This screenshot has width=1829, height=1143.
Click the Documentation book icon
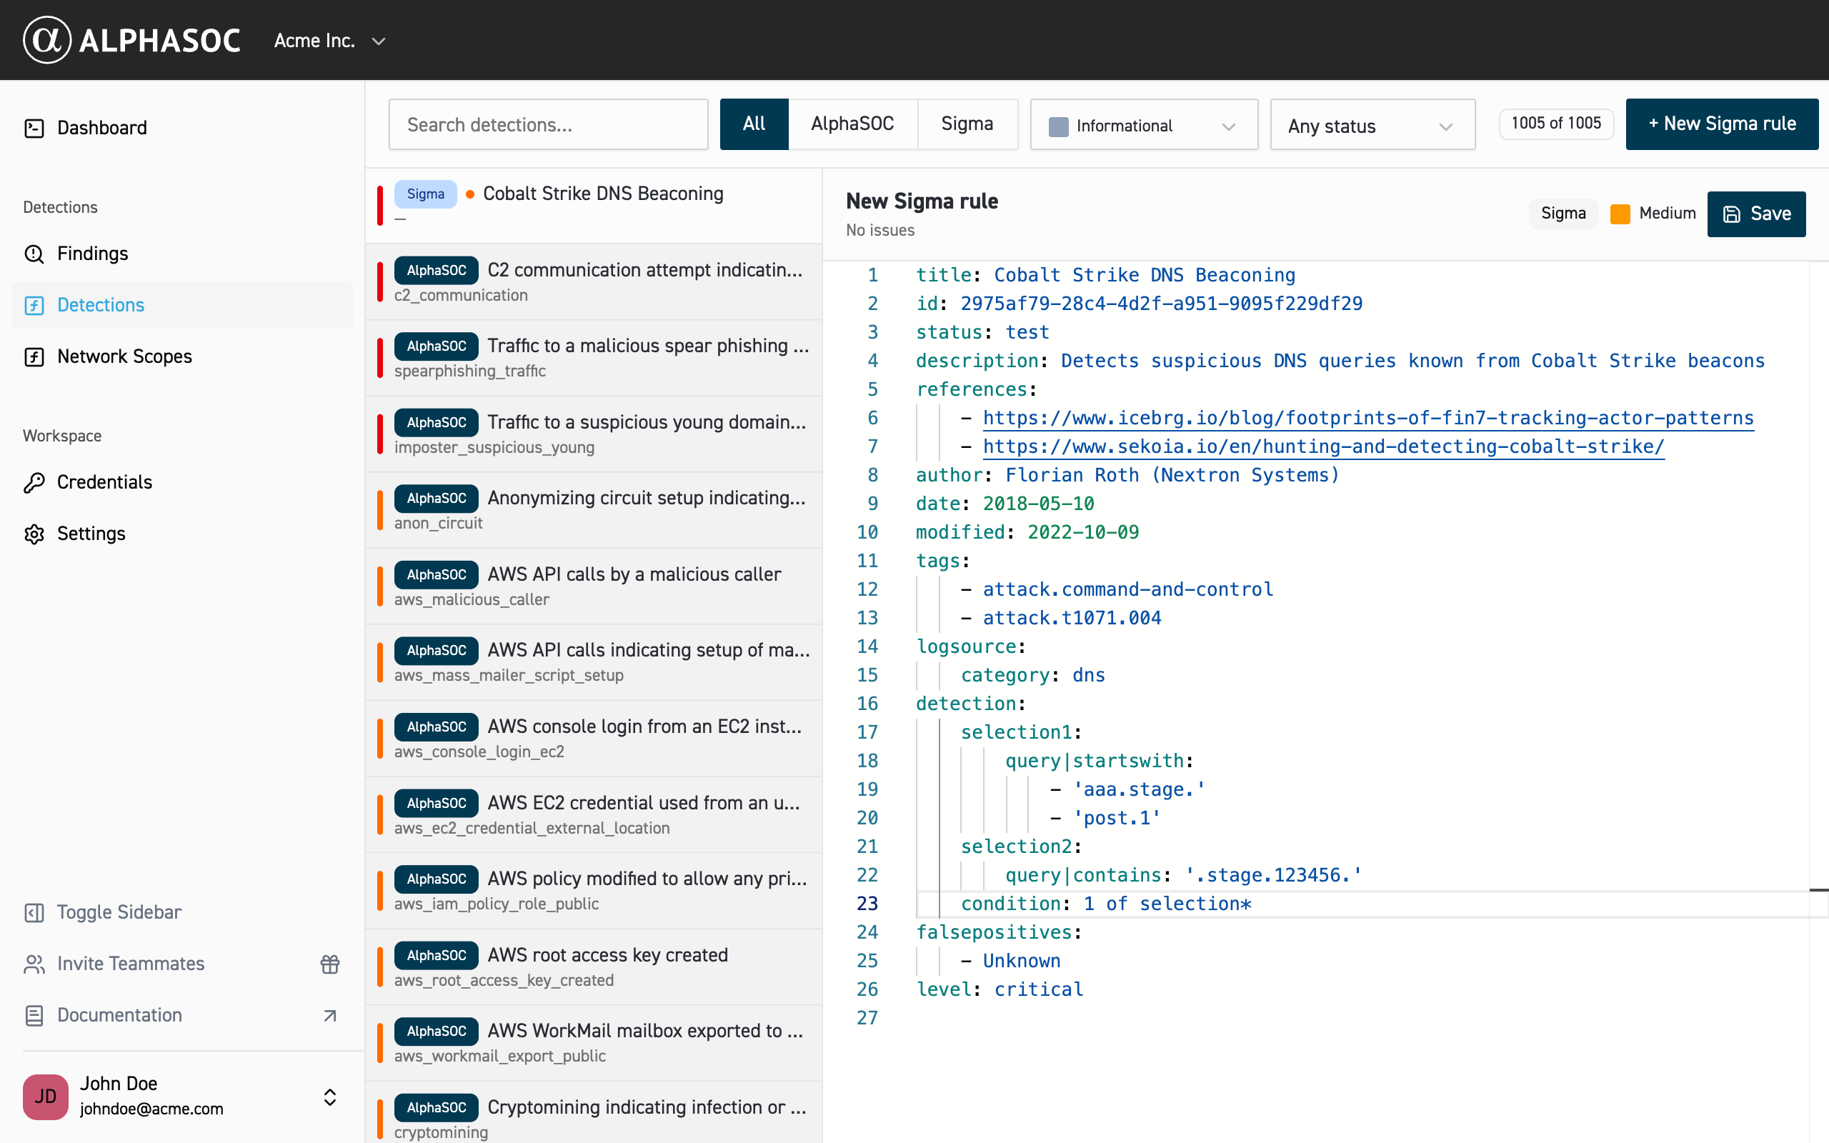pos(34,1015)
